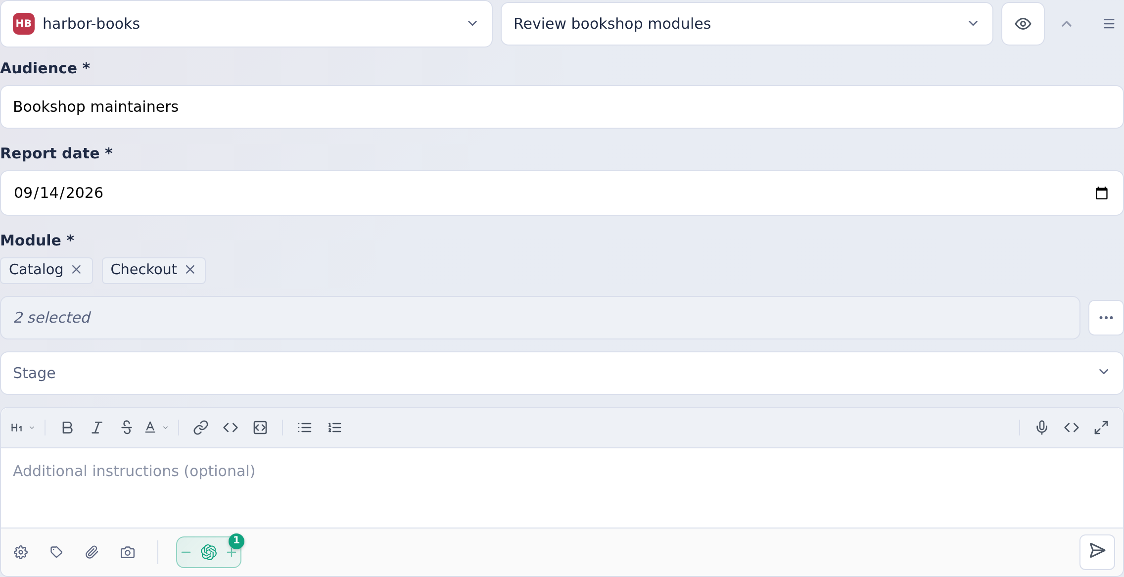
Task: Apply italic formatting
Action: pos(97,428)
